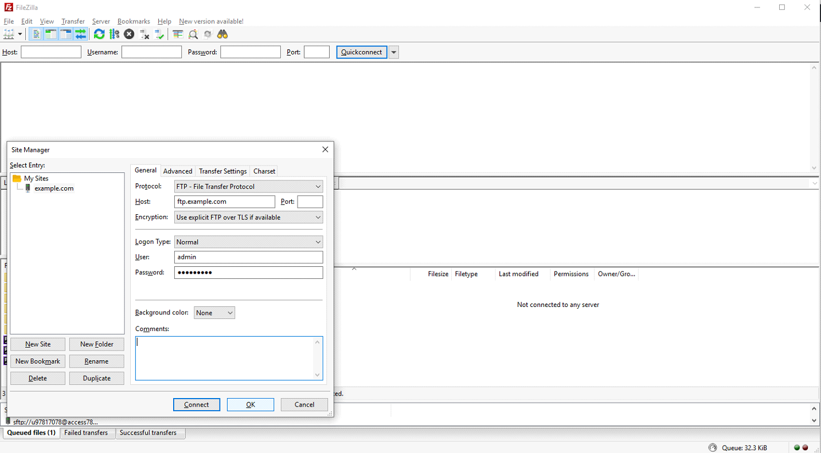
Task: Open the Site Manager toolbar icon
Action: 9,34
